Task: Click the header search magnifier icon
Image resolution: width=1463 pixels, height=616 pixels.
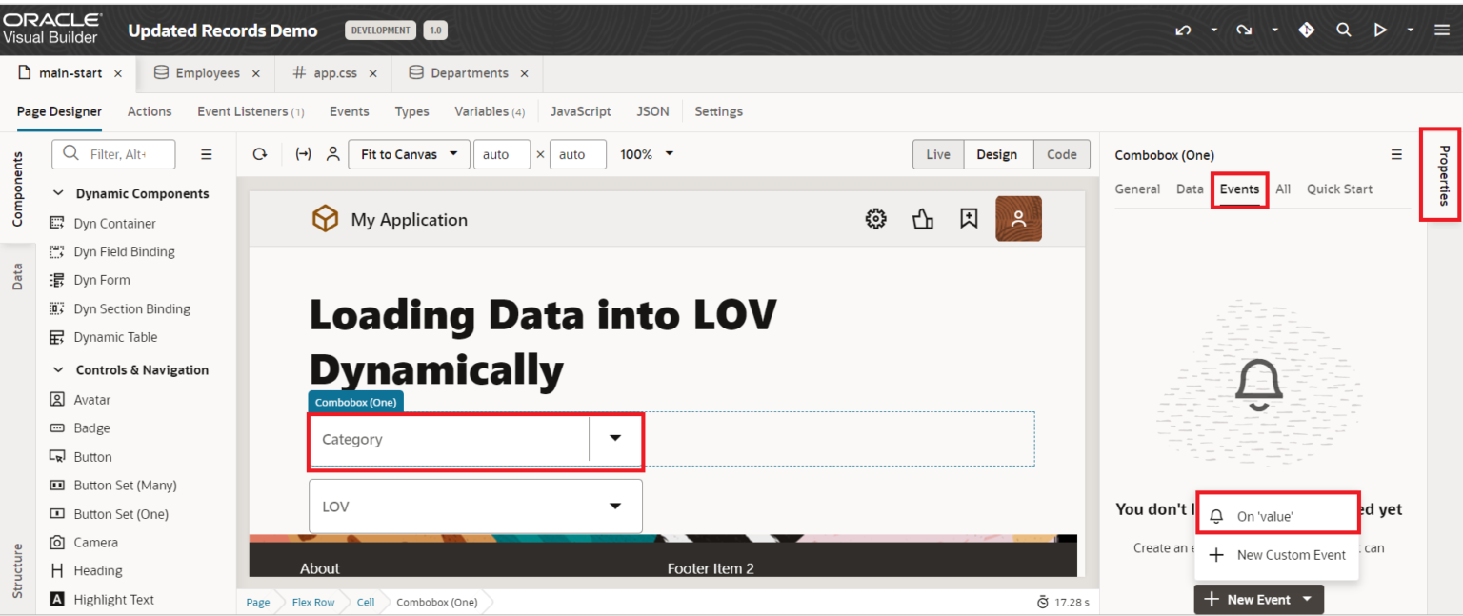Action: (1344, 30)
